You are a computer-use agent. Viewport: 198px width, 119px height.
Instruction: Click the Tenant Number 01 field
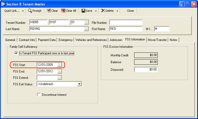(x=77, y=22)
